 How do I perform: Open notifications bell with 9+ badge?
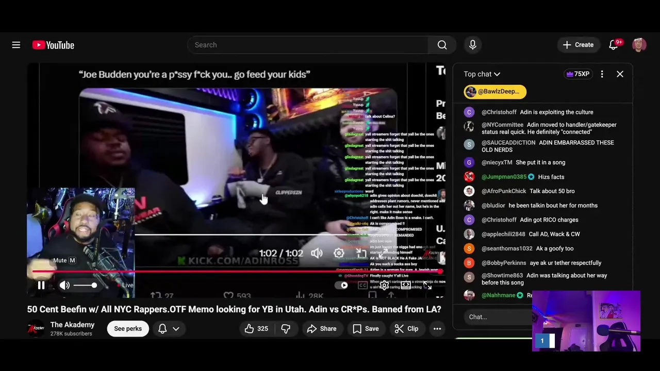pyautogui.click(x=614, y=45)
